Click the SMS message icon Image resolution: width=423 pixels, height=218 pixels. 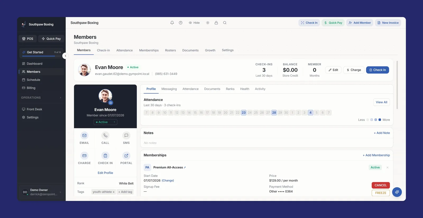126,135
